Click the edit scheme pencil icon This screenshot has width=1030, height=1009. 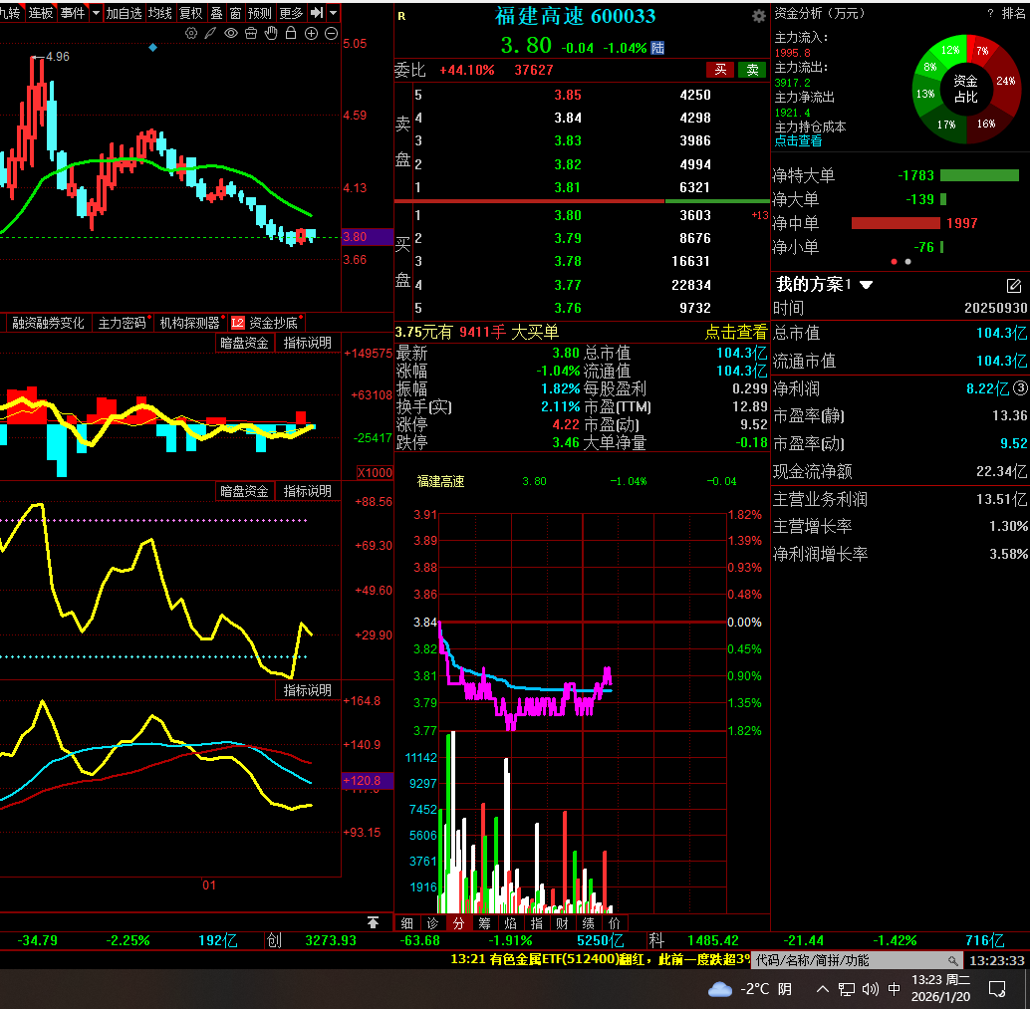pos(1014,285)
